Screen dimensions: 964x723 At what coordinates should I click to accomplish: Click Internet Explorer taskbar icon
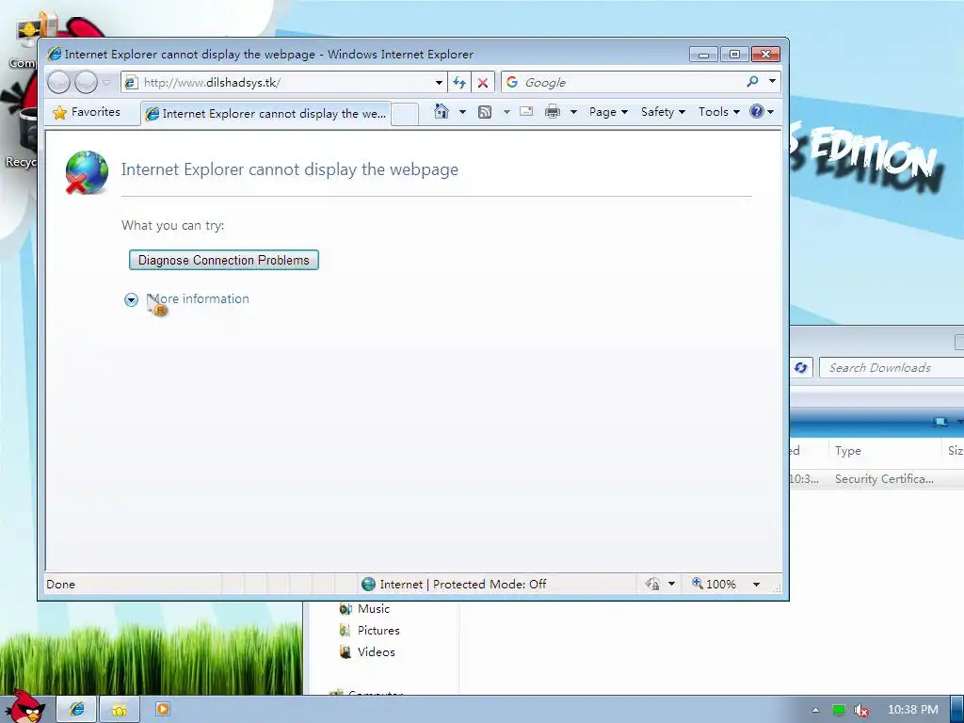point(77,709)
